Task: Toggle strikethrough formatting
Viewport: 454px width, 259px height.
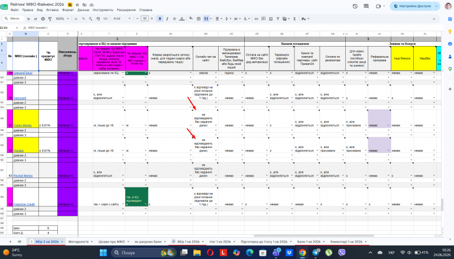Action: 174,19
